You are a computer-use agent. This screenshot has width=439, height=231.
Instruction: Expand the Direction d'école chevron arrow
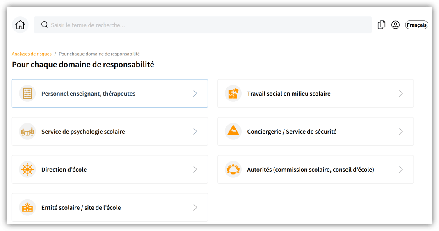pyautogui.click(x=195, y=170)
